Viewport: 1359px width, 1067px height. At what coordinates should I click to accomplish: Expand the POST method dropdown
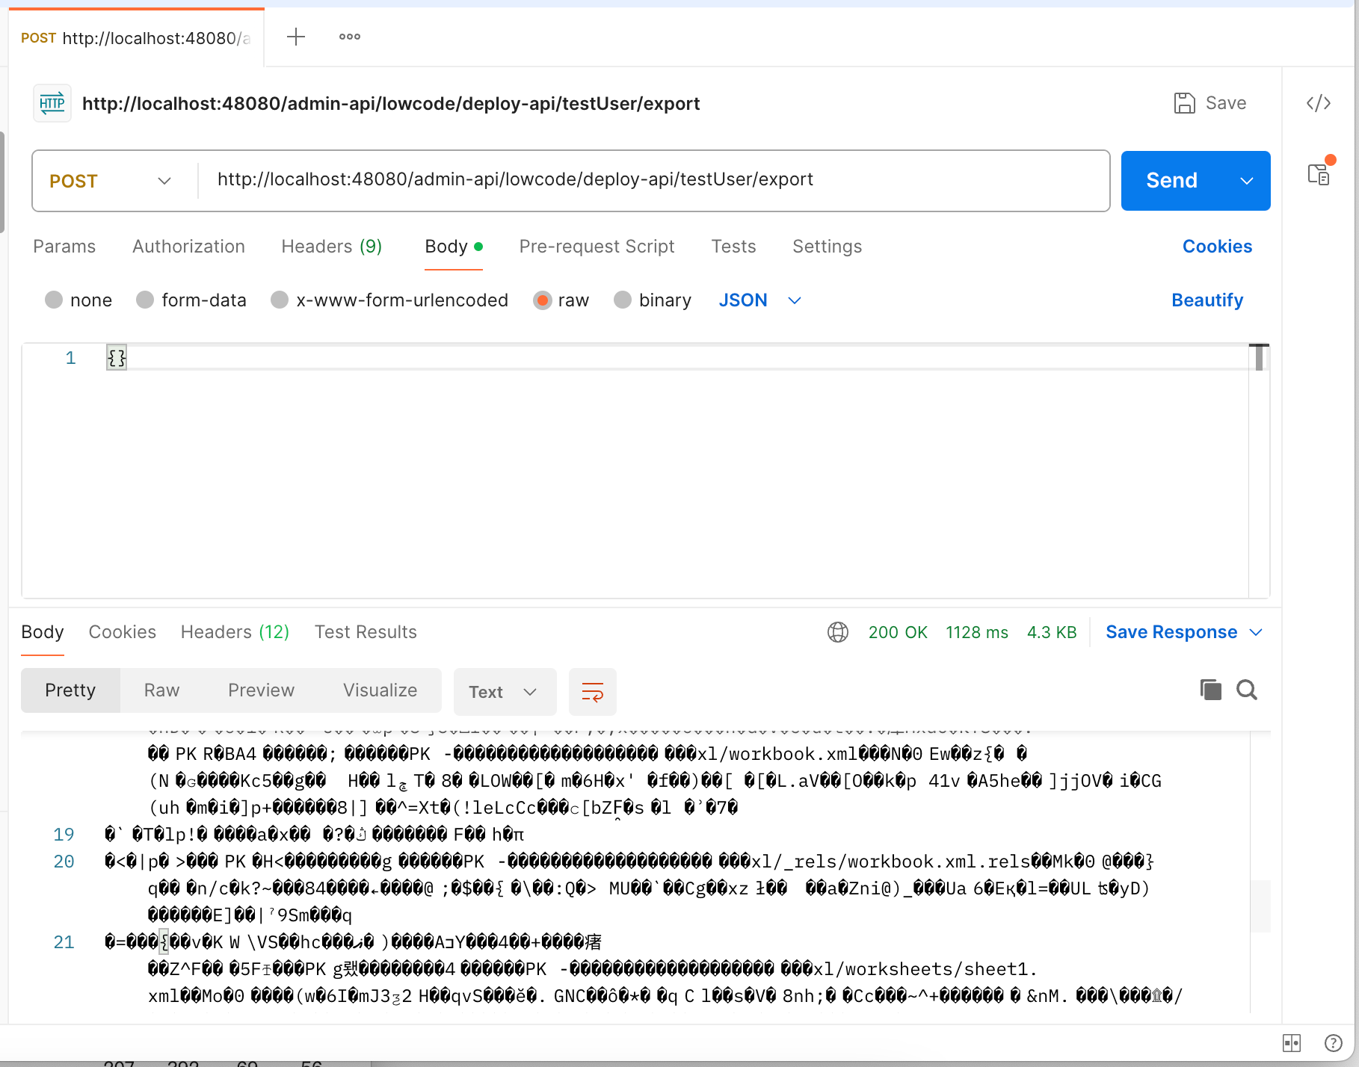click(112, 181)
